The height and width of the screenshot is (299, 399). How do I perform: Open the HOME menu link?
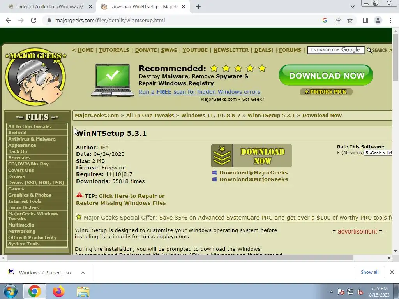coord(85,50)
